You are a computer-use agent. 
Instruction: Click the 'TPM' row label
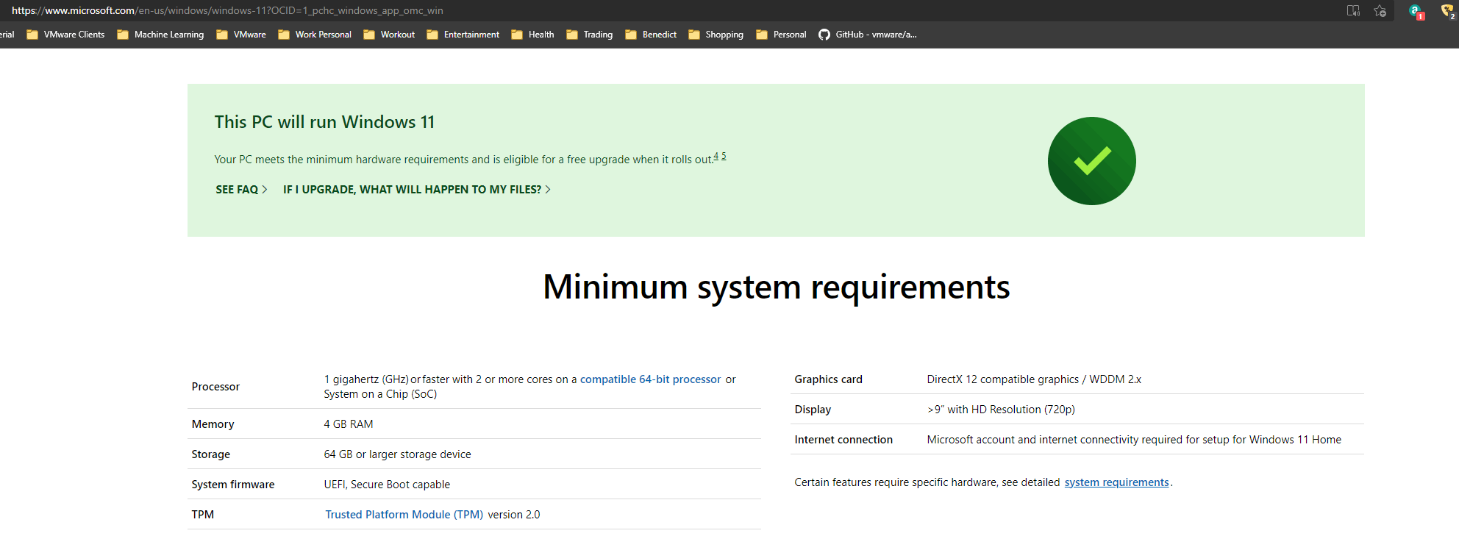point(203,515)
